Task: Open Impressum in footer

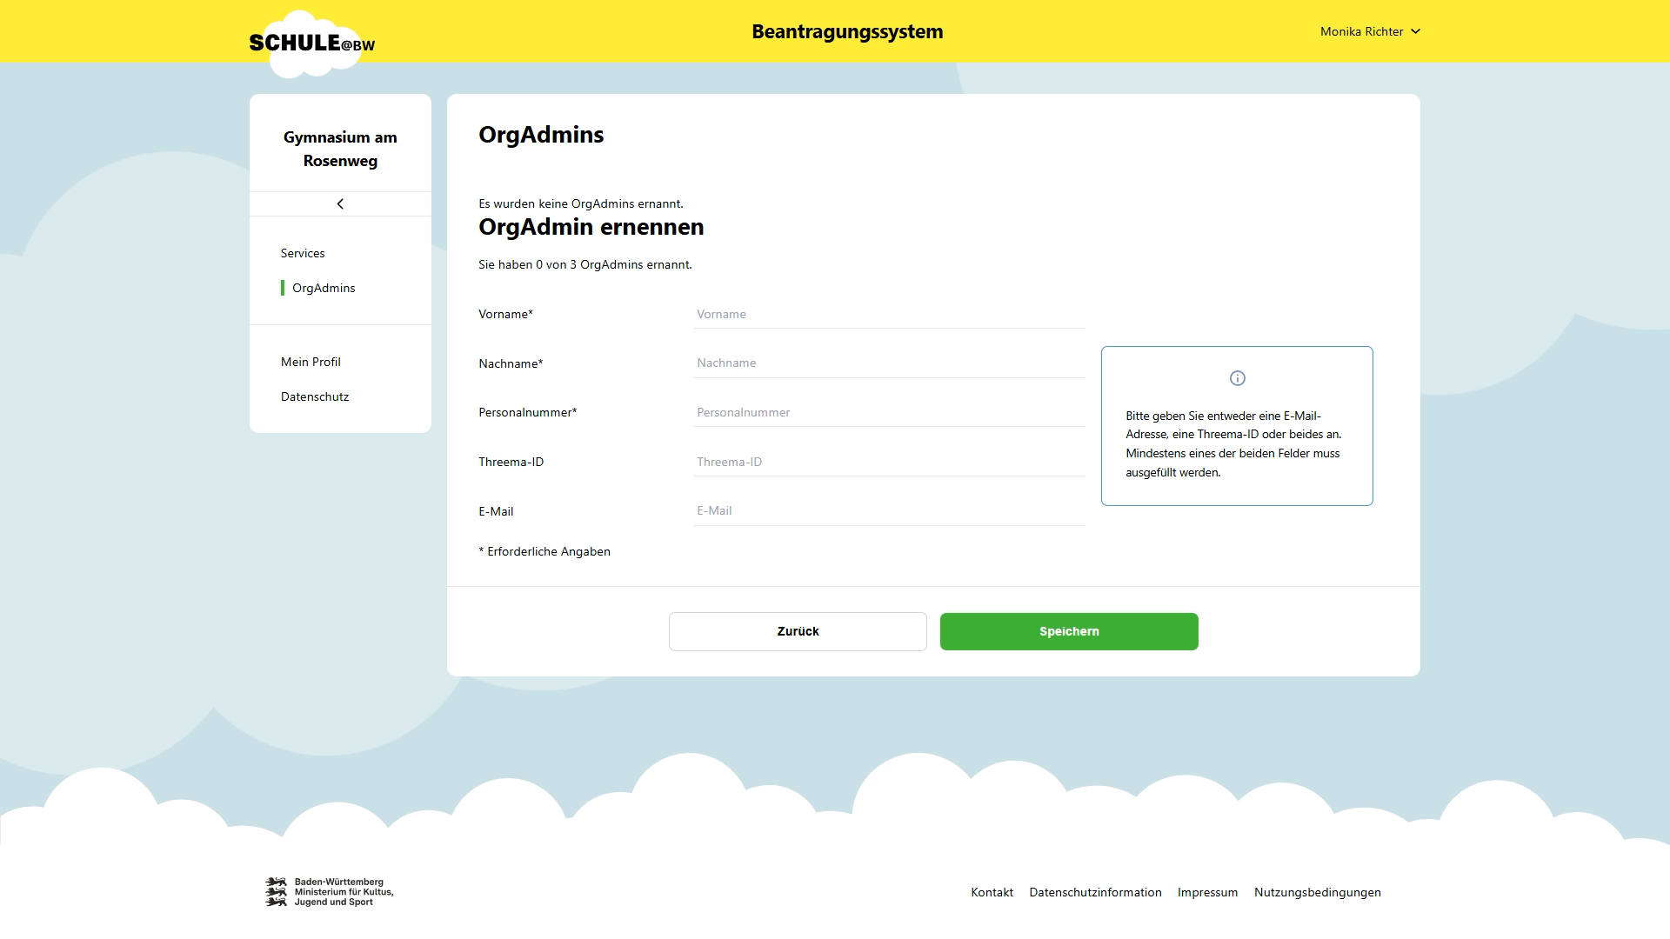Action: [x=1207, y=892]
